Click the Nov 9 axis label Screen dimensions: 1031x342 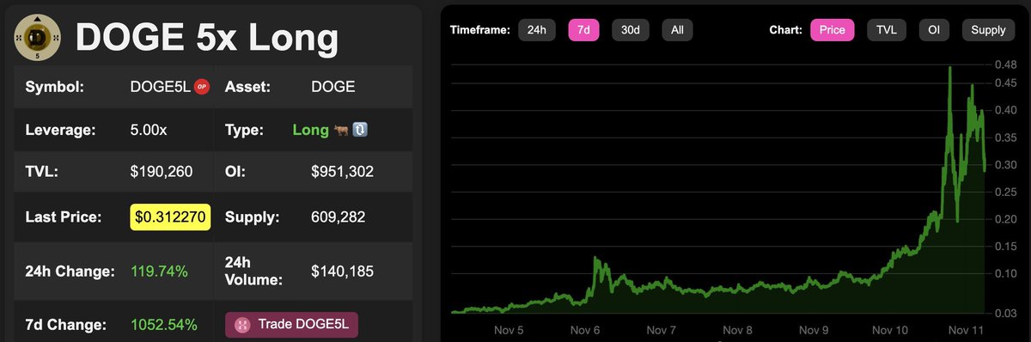pyautogui.click(x=814, y=330)
